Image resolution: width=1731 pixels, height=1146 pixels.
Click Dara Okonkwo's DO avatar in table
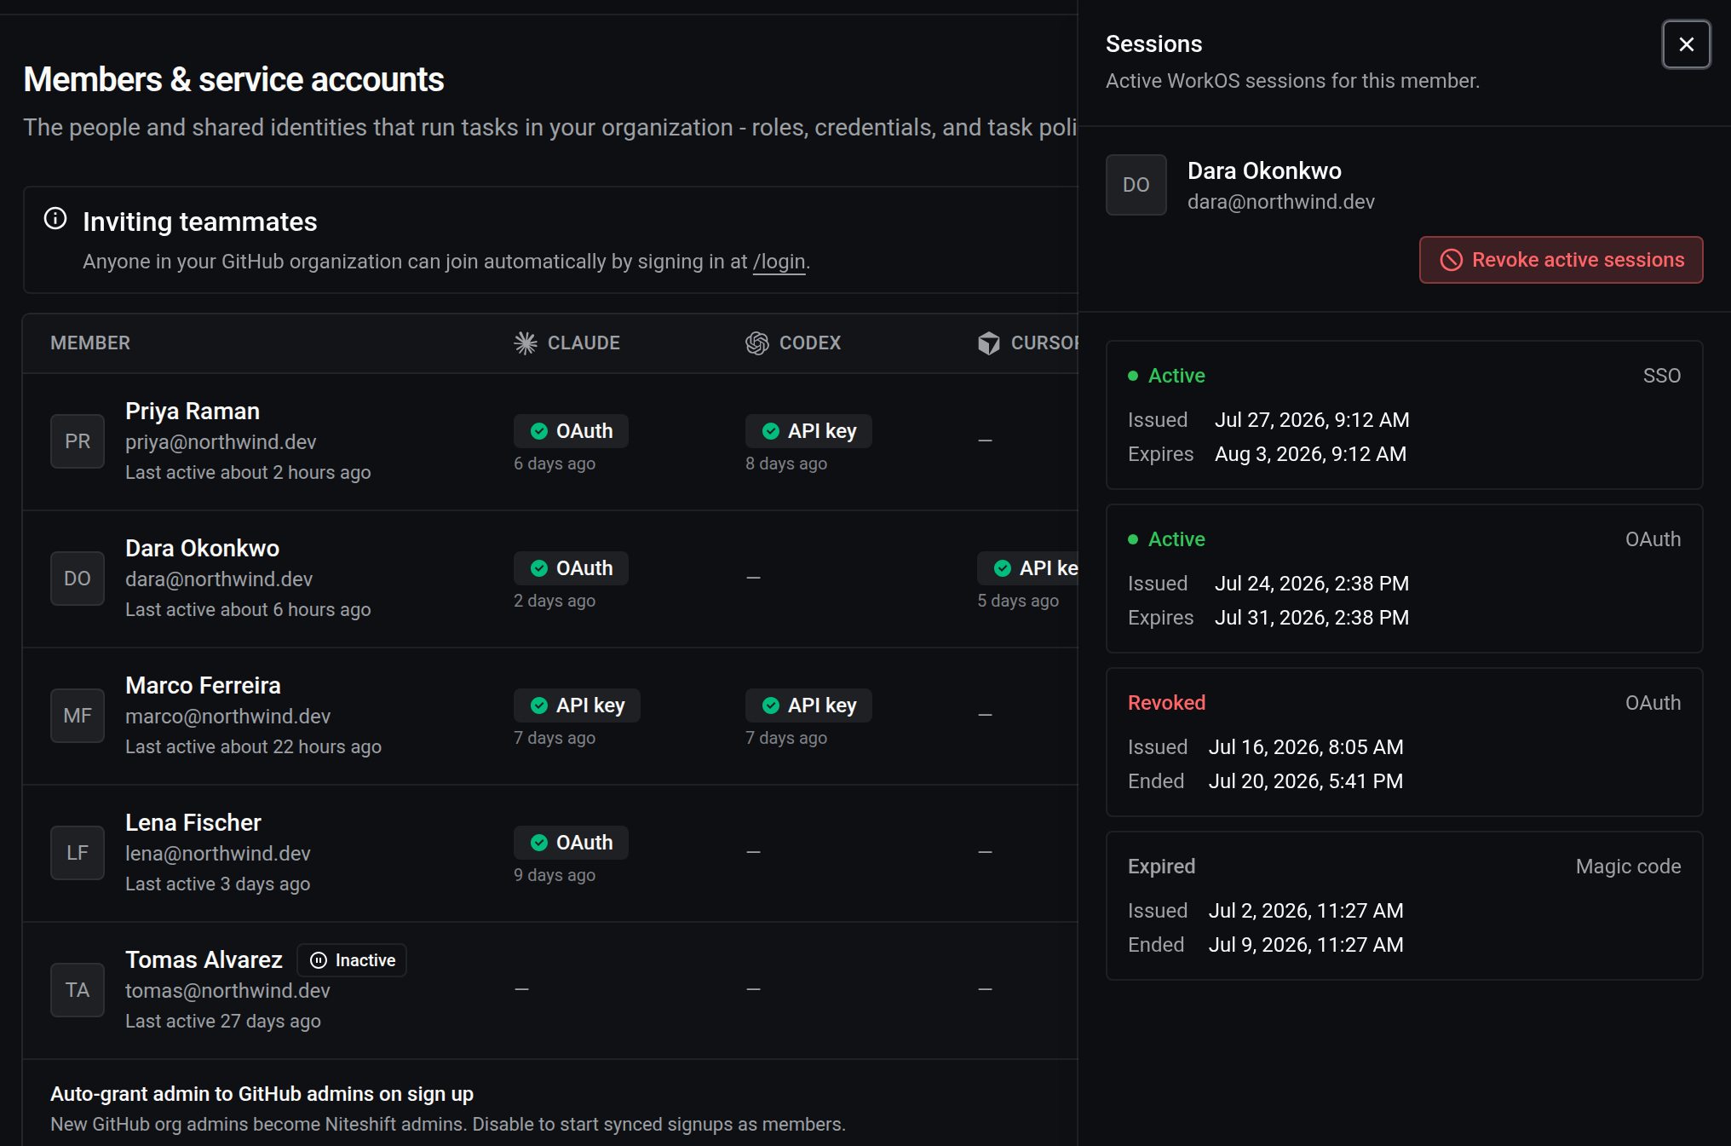click(78, 579)
